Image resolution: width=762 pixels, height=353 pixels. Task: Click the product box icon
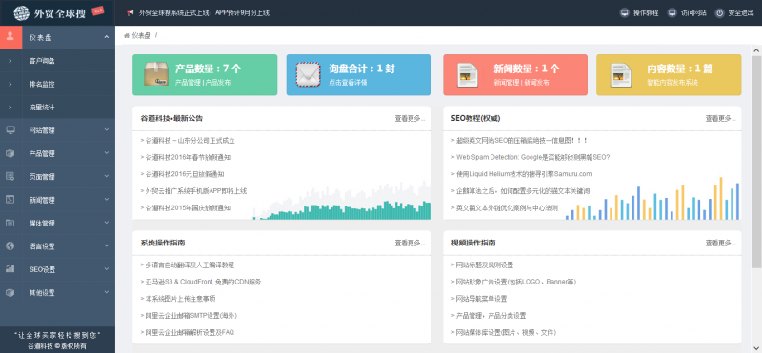(156, 74)
